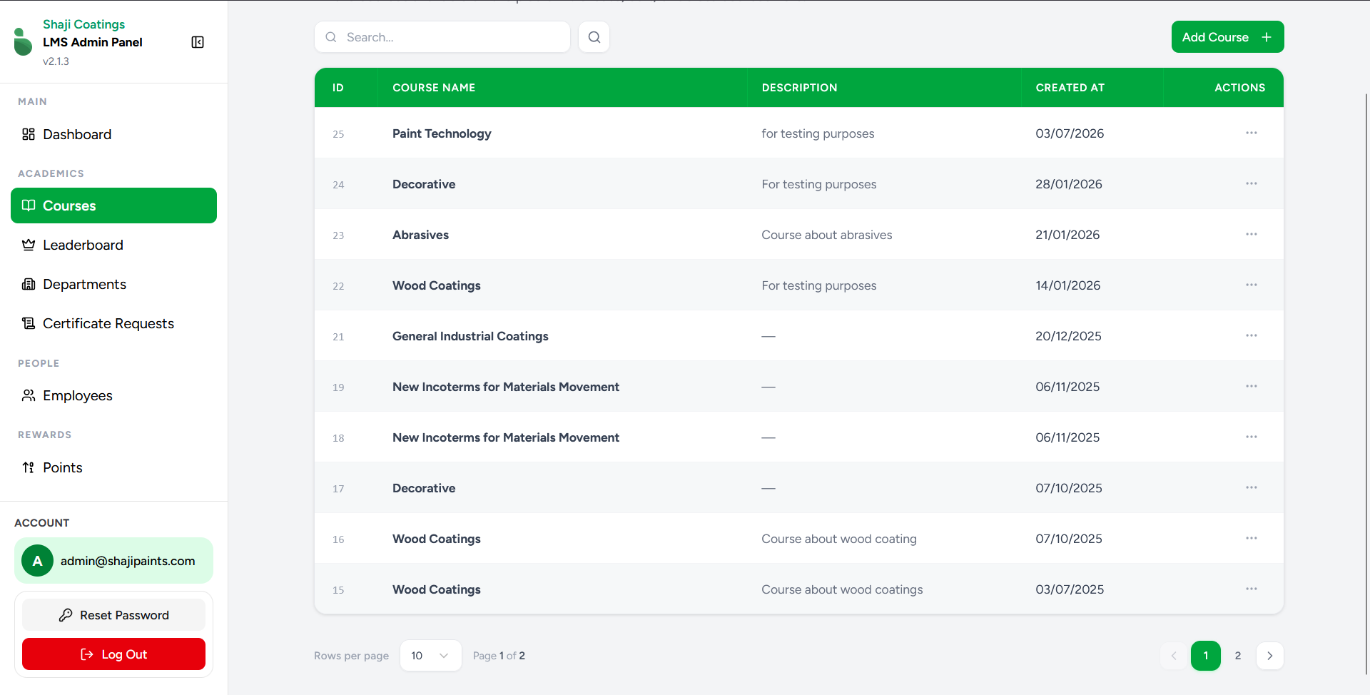The width and height of the screenshot is (1370, 695).
Task: Go to next page arrow
Action: [1269, 656]
